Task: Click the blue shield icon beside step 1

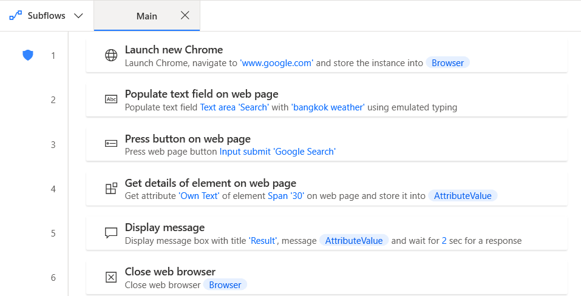Action: click(x=27, y=55)
